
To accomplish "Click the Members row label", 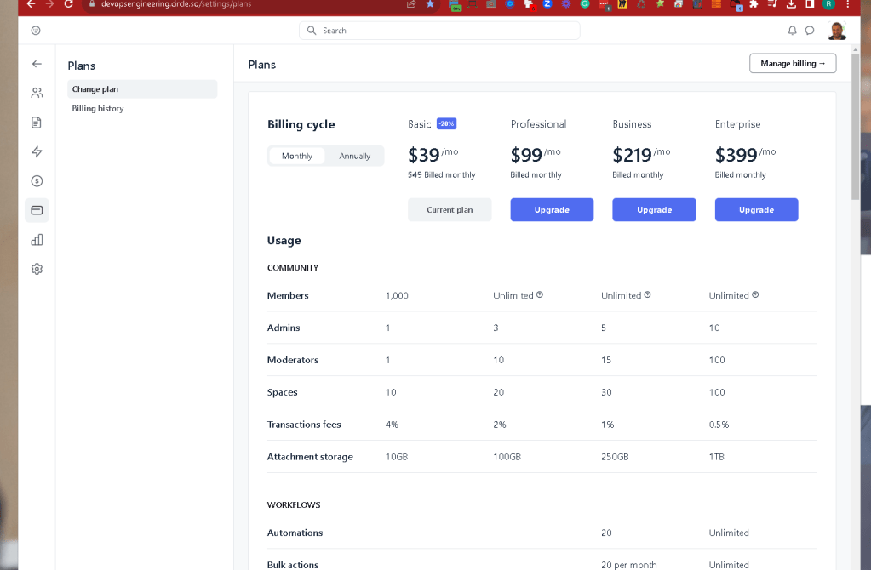I will [288, 295].
